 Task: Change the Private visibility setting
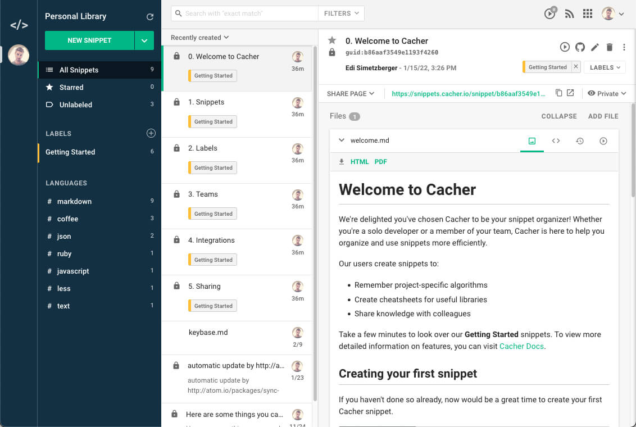[607, 94]
